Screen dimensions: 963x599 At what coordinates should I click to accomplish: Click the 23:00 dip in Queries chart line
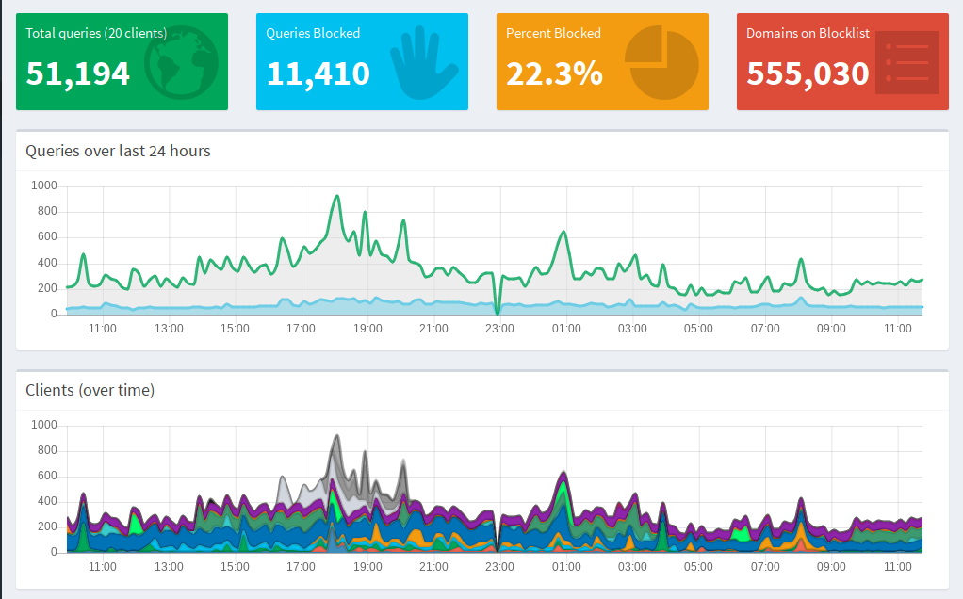[x=497, y=312]
